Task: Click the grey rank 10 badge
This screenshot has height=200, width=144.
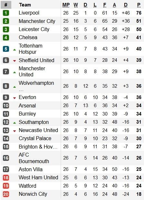Action: 6,106
